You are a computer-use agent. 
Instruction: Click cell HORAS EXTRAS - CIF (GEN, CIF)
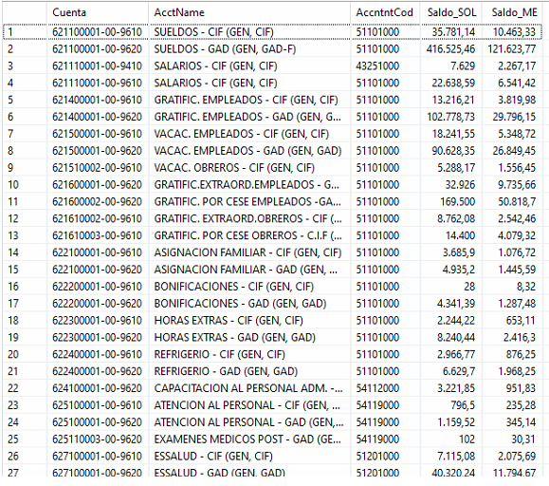(x=249, y=320)
